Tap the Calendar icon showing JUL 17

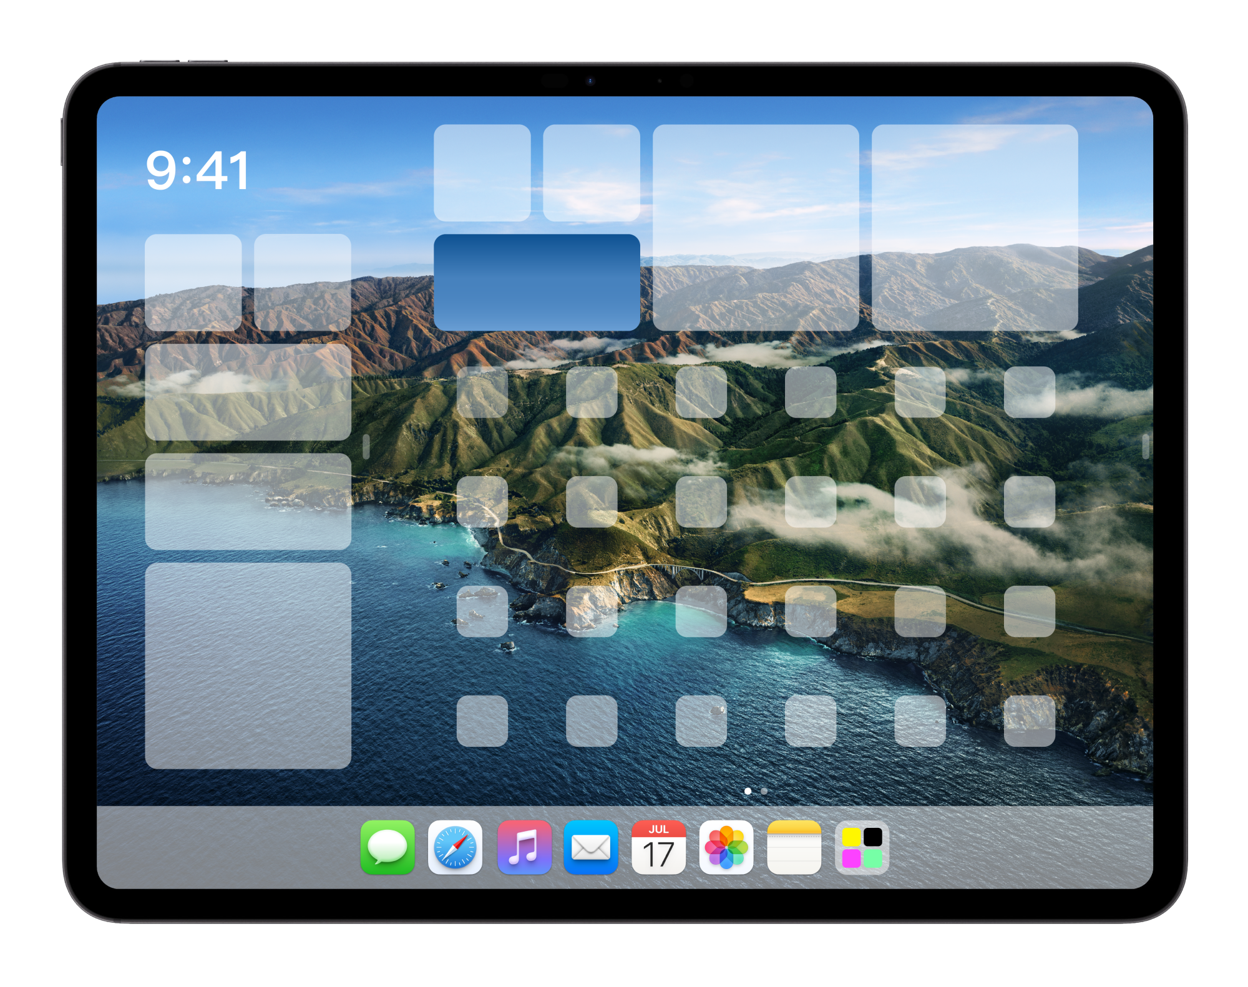pyautogui.click(x=658, y=847)
